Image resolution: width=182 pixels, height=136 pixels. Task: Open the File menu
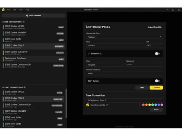point(8,10)
